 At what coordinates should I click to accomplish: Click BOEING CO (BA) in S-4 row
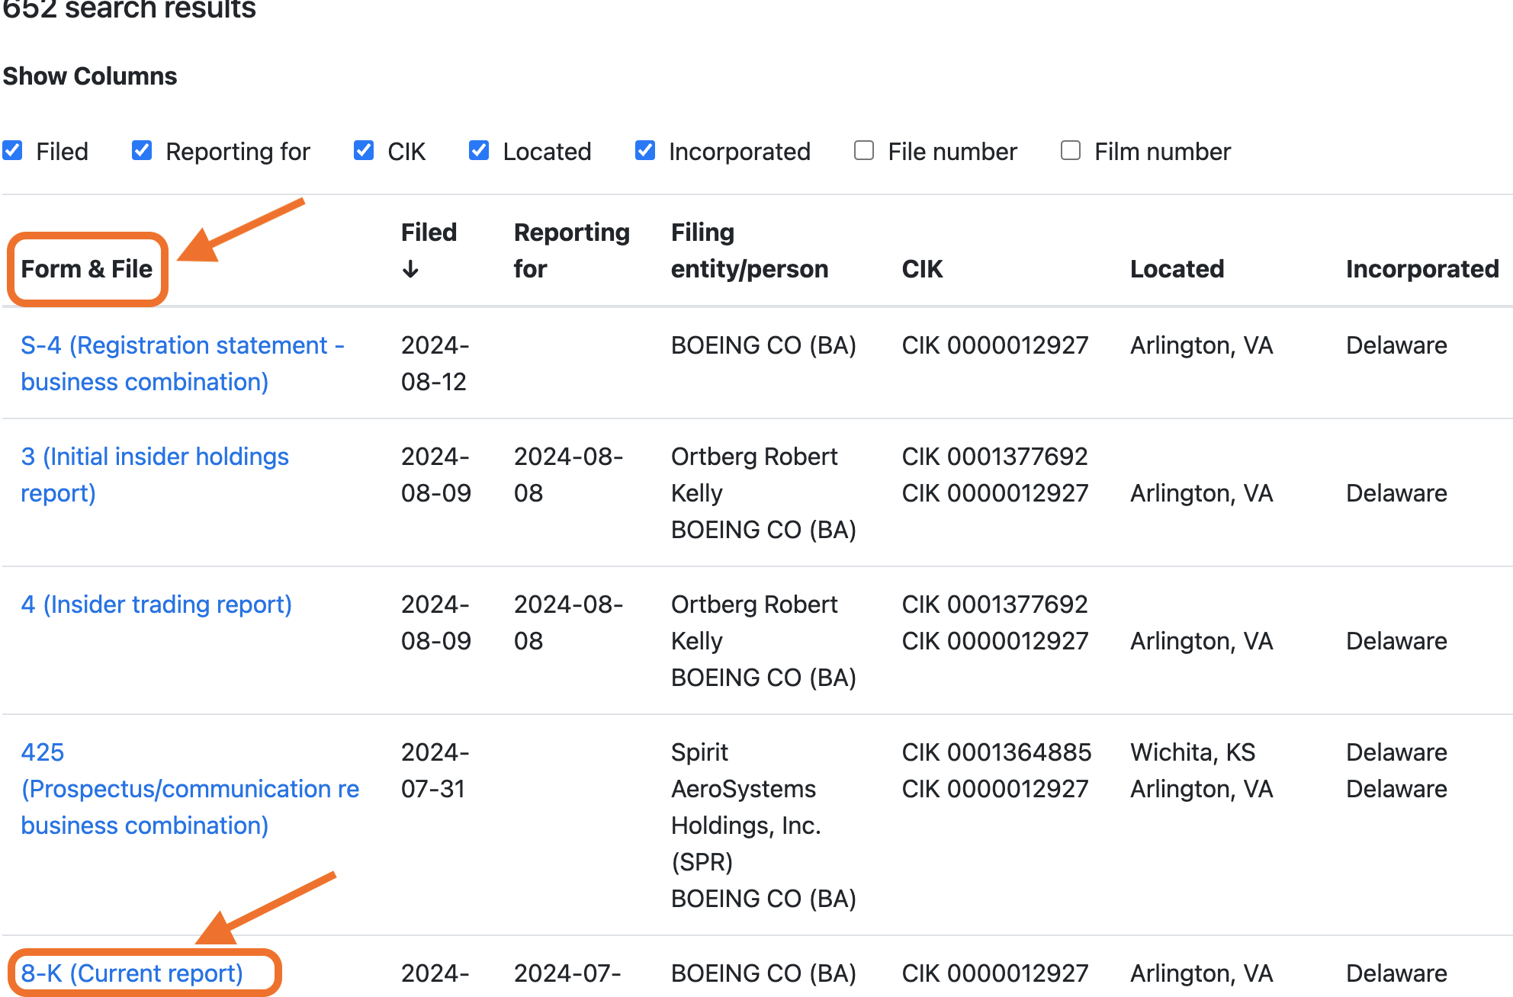pyautogui.click(x=763, y=345)
